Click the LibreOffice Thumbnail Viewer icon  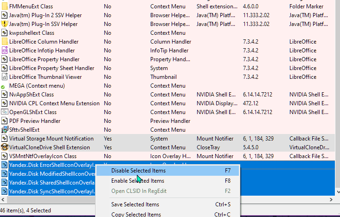4,77
